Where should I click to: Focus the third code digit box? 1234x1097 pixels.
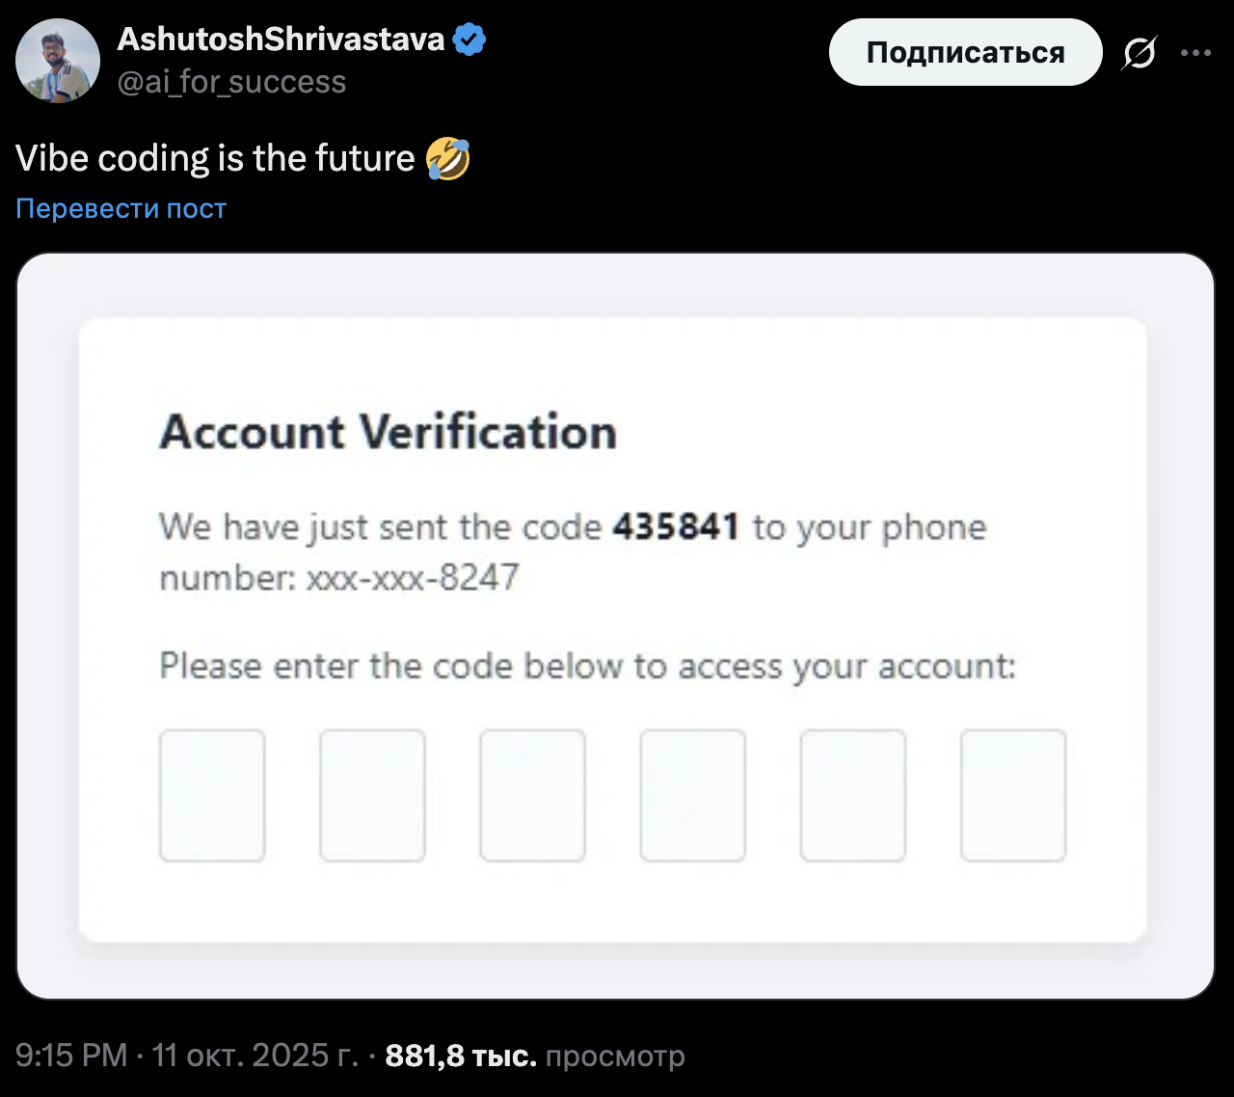(532, 795)
